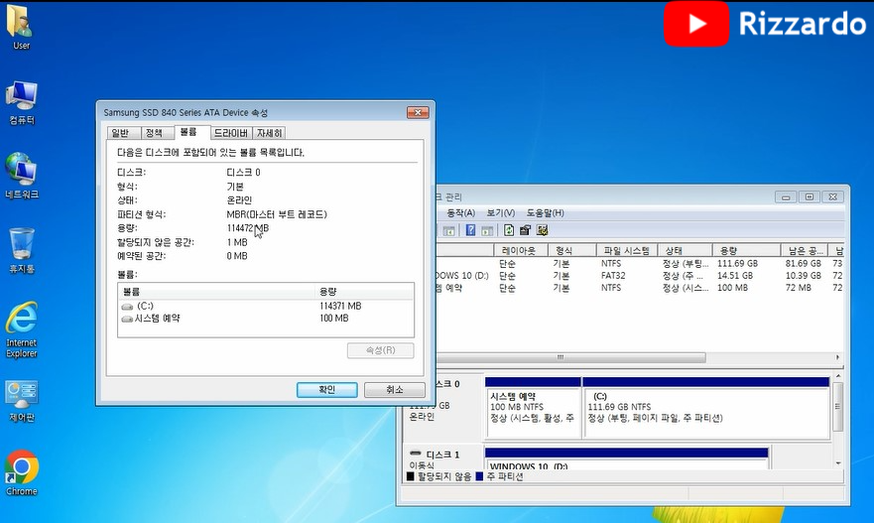The image size is (874, 523).
Task: Click the 10.39 GB free space cell
Action: coord(804,276)
